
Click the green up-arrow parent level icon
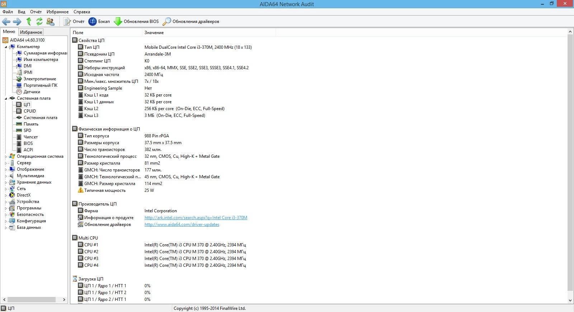point(29,22)
